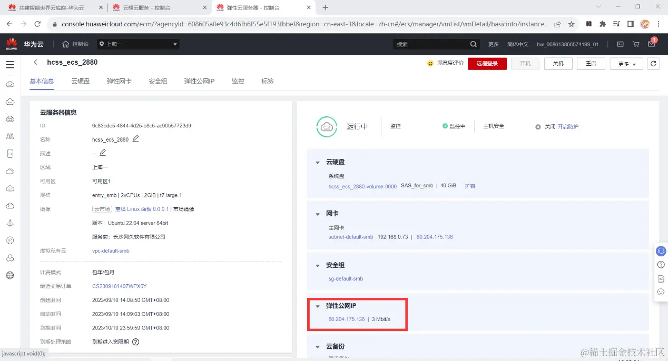
Task: Go back with the arrow beside hcss_ecs_2880
Action: coord(35,62)
